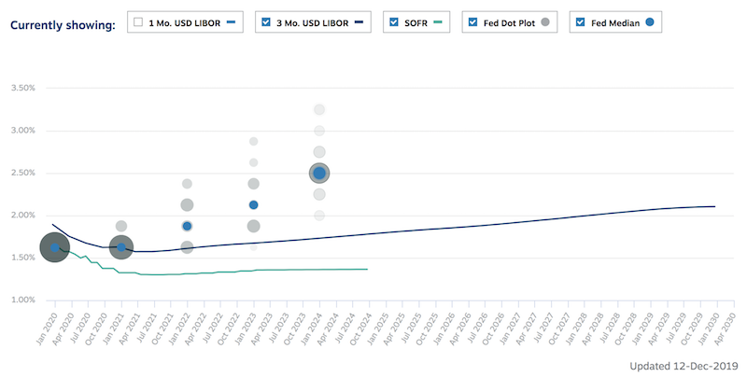The width and height of the screenshot is (747, 377).
Task: Click the Jan 2022 grey dot near 2.13%
Action: (188, 205)
